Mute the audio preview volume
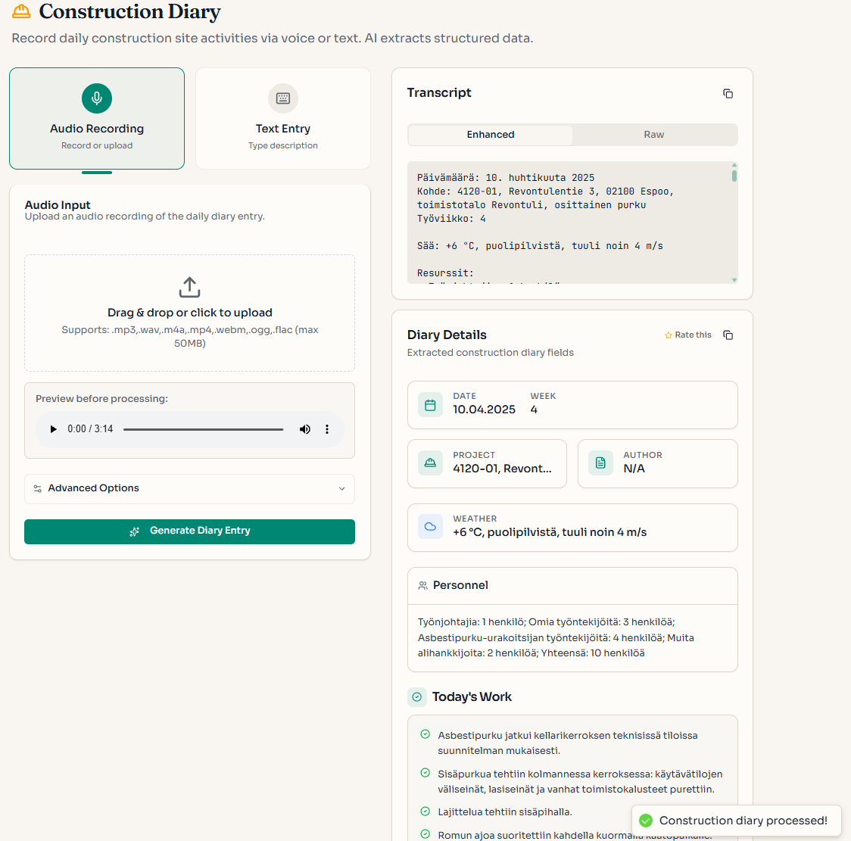The height and width of the screenshot is (841, 851). click(305, 429)
